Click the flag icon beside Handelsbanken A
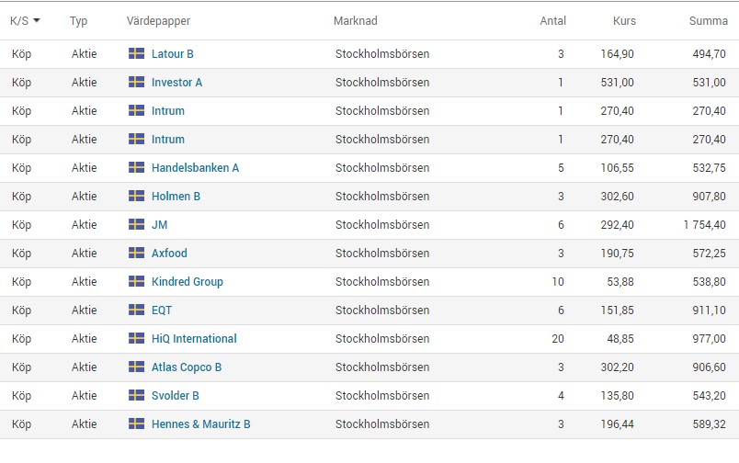The height and width of the screenshot is (463, 739). 137,167
